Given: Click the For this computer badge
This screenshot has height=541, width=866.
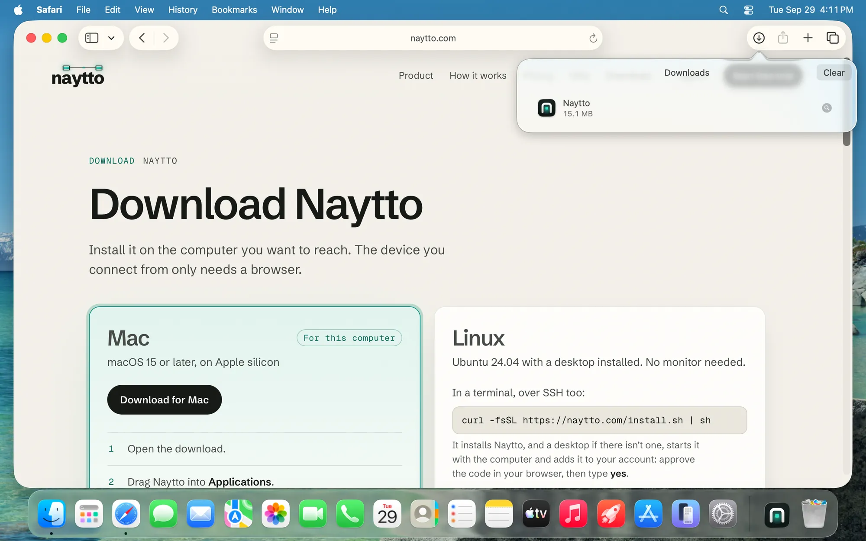Looking at the screenshot, I should (349, 338).
